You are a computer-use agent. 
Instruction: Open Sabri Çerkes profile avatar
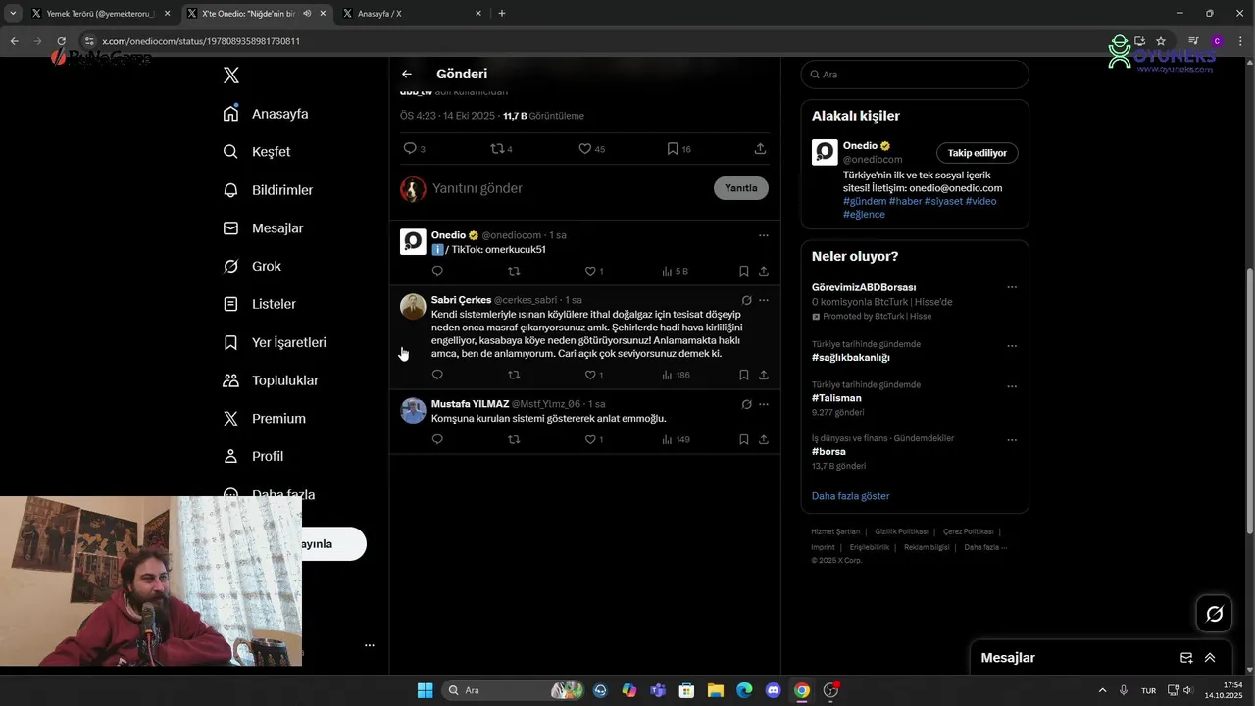pyautogui.click(x=413, y=306)
